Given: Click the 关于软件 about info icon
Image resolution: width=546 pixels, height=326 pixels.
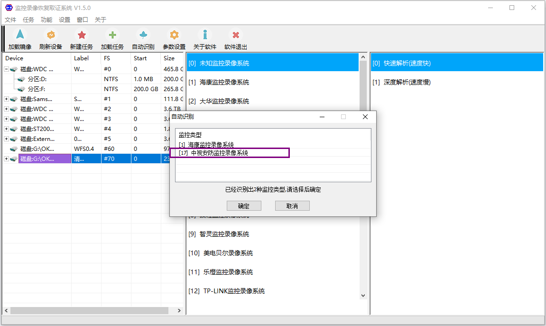Looking at the screenshot, I should pyautogui.click(x=205, y=35).
